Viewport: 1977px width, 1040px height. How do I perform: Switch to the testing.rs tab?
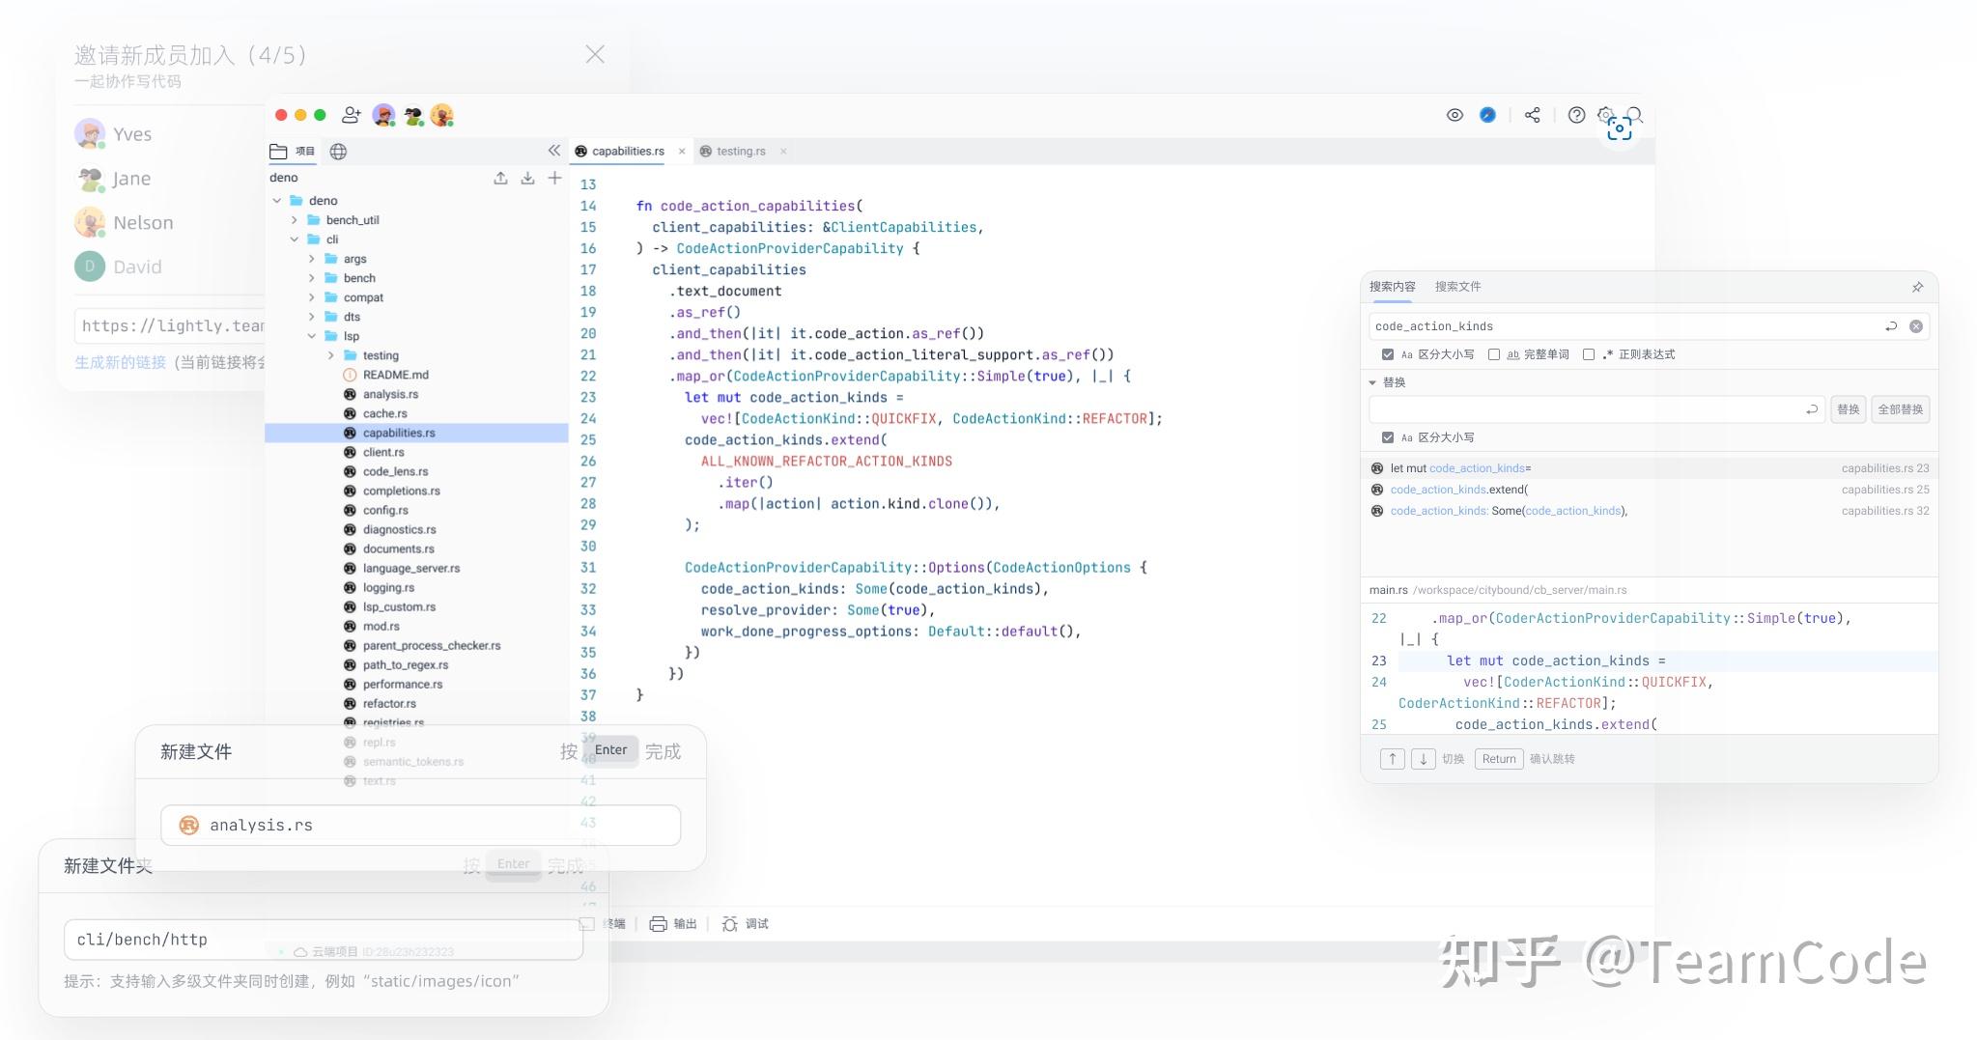click(x=741, y=151)
